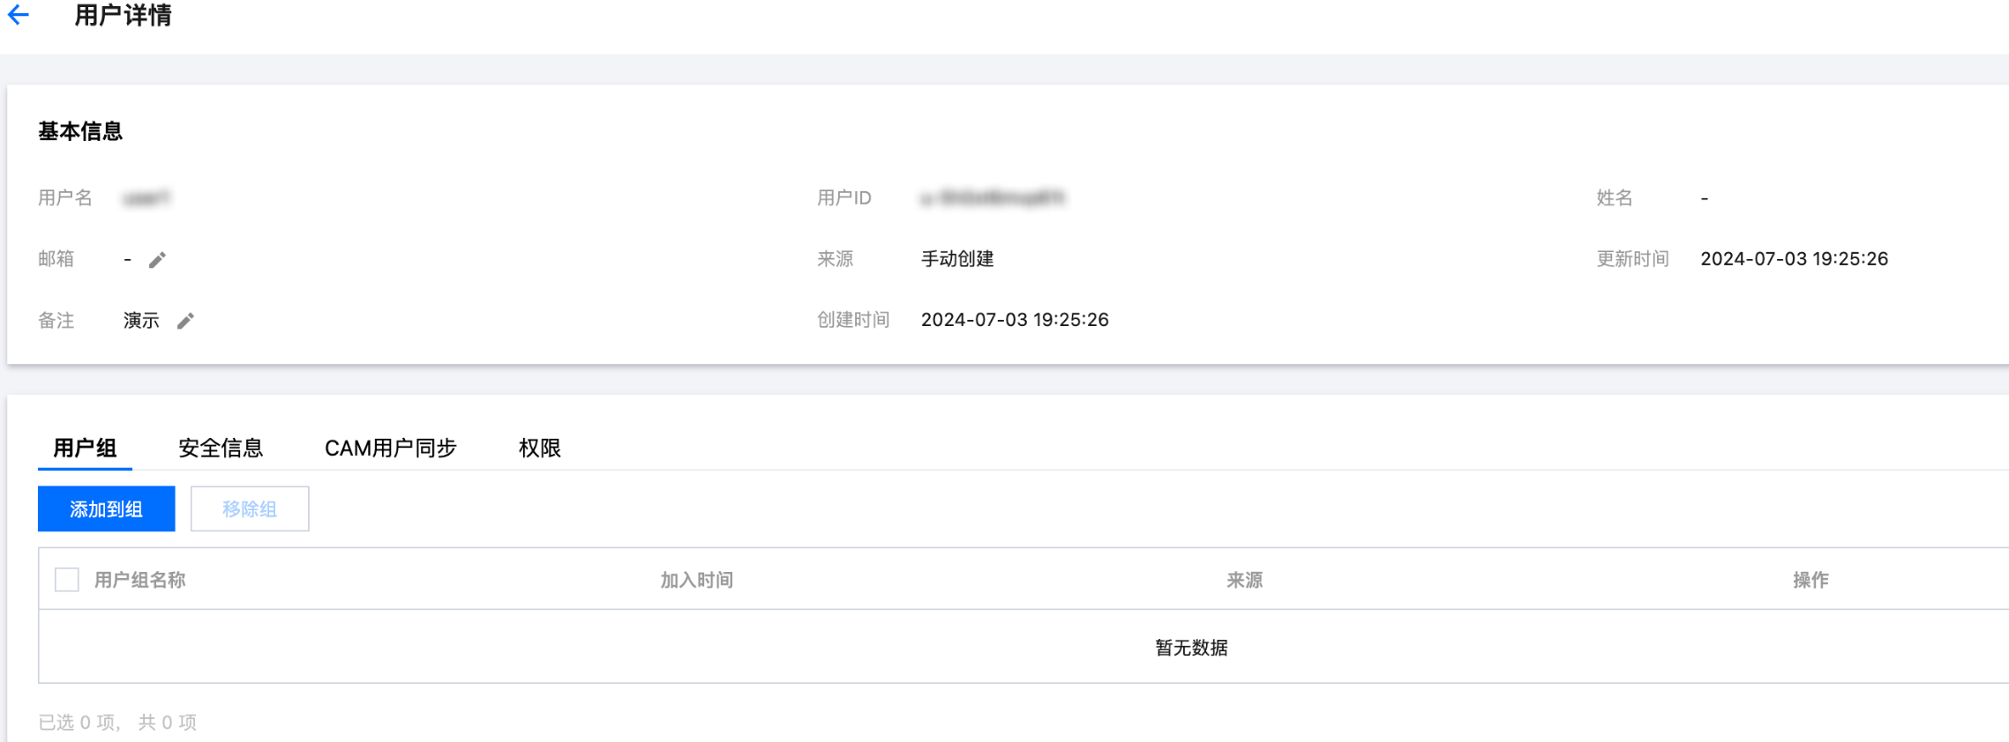2009x742 pixels.
Task: Click the 用户组名称 column header
Action: (139, 580)
